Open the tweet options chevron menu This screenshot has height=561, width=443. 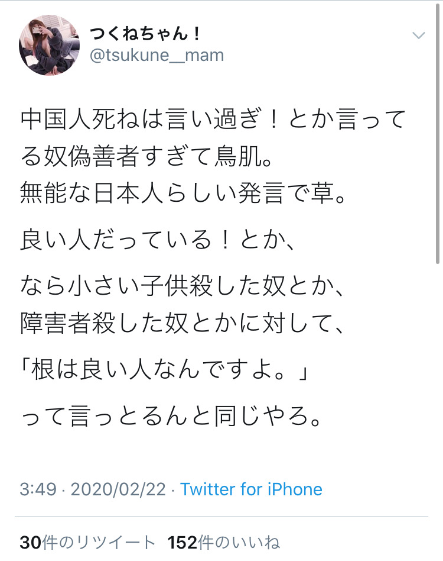coord(418,35)
